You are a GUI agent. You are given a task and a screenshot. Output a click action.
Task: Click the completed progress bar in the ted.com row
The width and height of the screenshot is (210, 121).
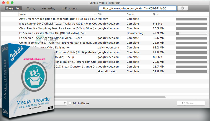coord(191,19)
